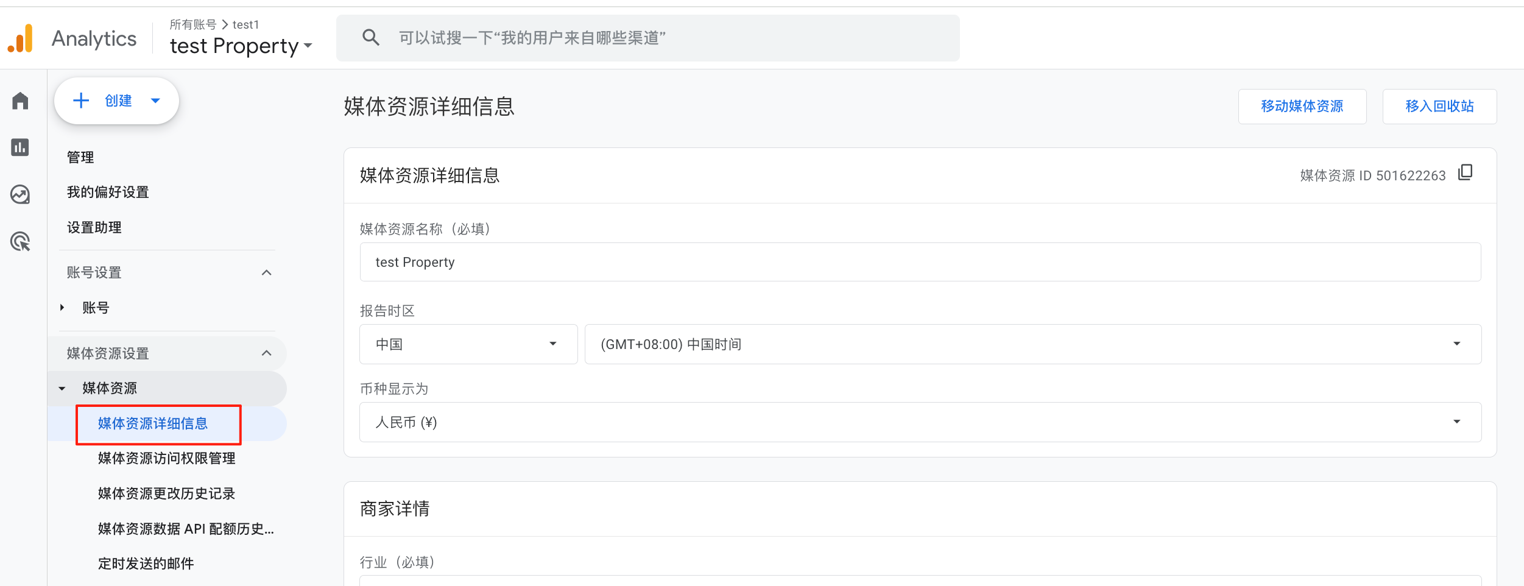The width and height of the screenshot is (1524, 586).
Task: Open the Explore icon in the sidebar
Action: coord(19,194)
